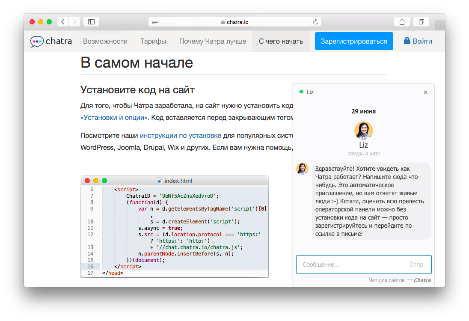Click the Chatra logo
The height and width of the screenshot is (321, 469).
[51, 42]
